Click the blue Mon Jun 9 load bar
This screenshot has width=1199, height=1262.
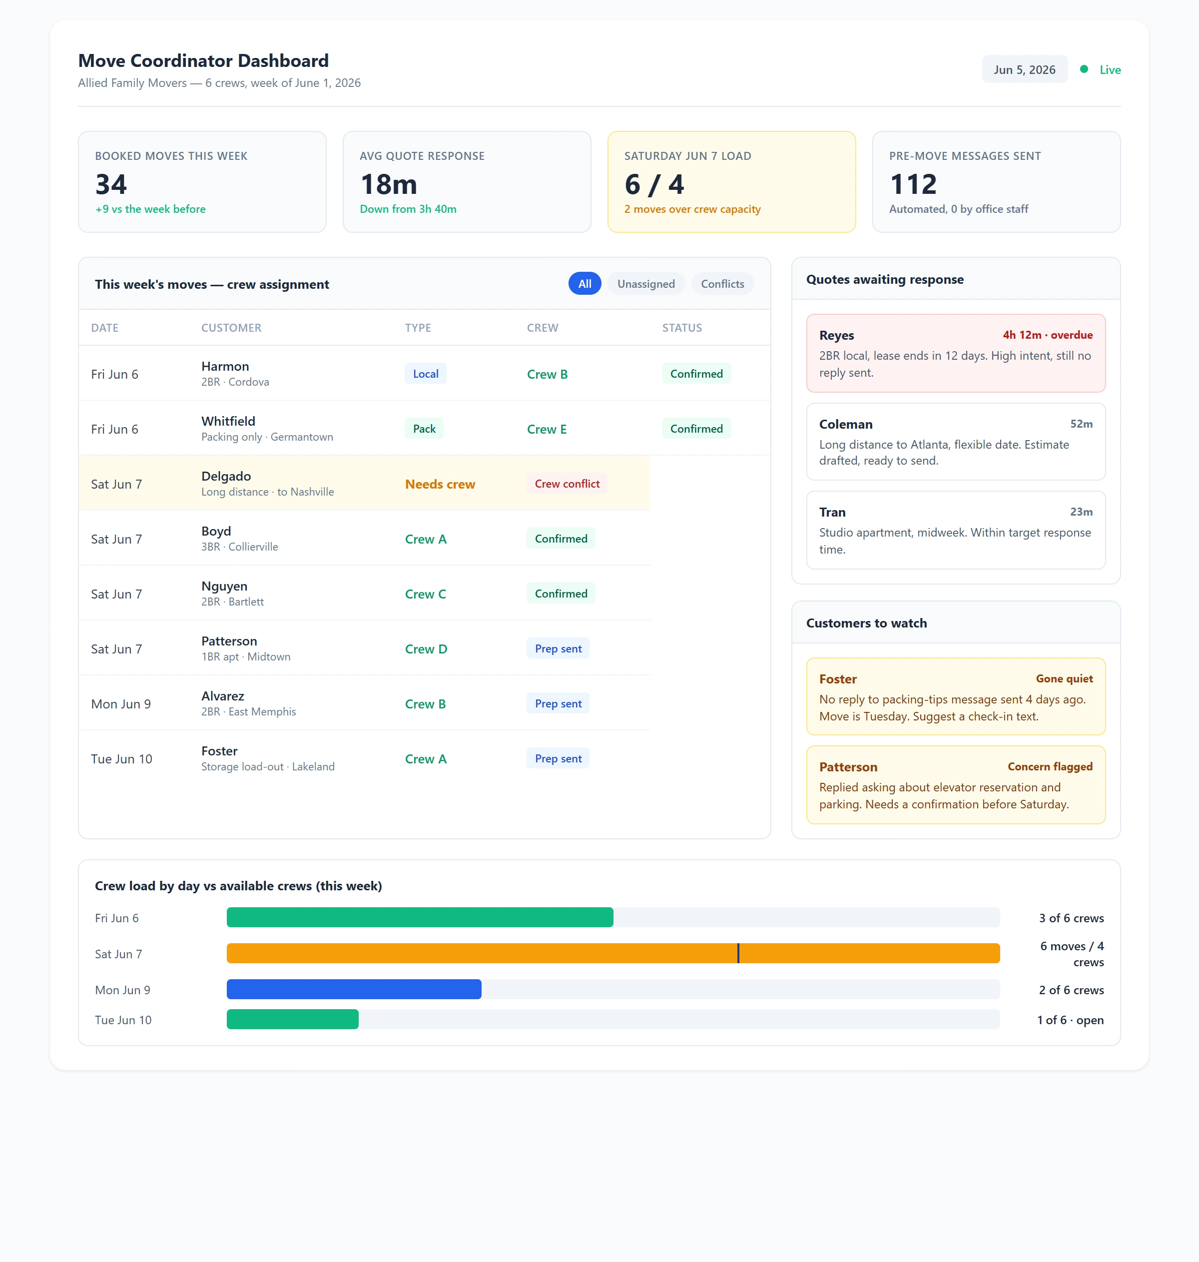tap(354, 989)
